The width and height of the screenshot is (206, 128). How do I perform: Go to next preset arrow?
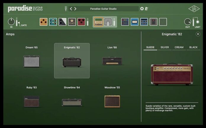coord(75,9)
